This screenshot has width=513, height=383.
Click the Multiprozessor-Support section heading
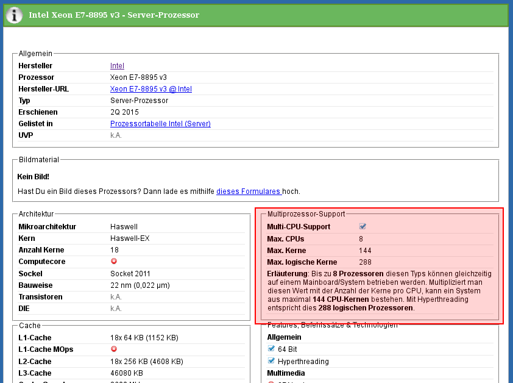point(306,214)
